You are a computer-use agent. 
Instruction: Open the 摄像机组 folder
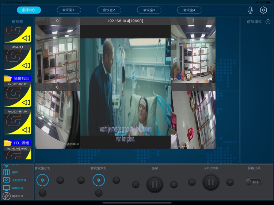[17, 78]
